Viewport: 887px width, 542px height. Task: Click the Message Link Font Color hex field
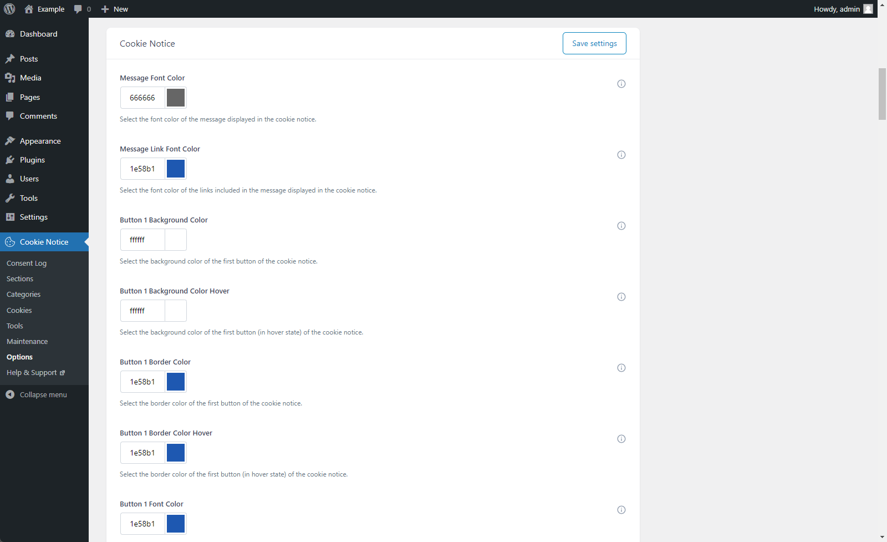click(142, 169)
